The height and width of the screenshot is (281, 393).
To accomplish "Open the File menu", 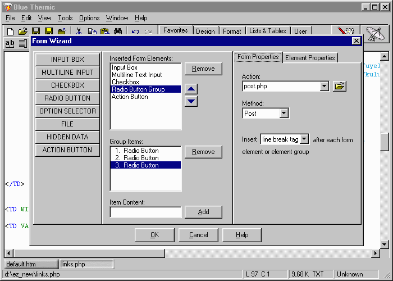I will tap(10, 18).
